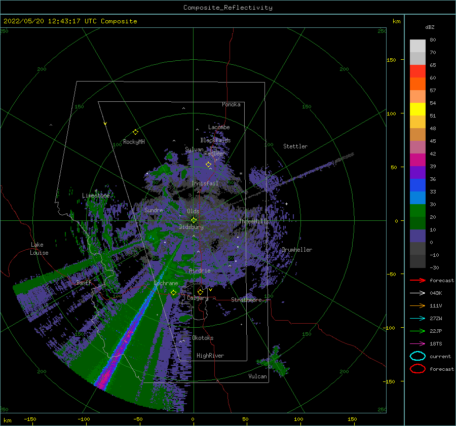Click the 100 tick on right axis
This screenshot has height=426, width=456.
tap(391, 113)
